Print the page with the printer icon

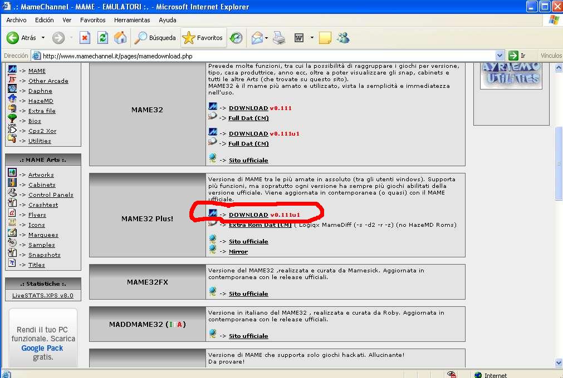pyautogui.click(x=279, y=38)
